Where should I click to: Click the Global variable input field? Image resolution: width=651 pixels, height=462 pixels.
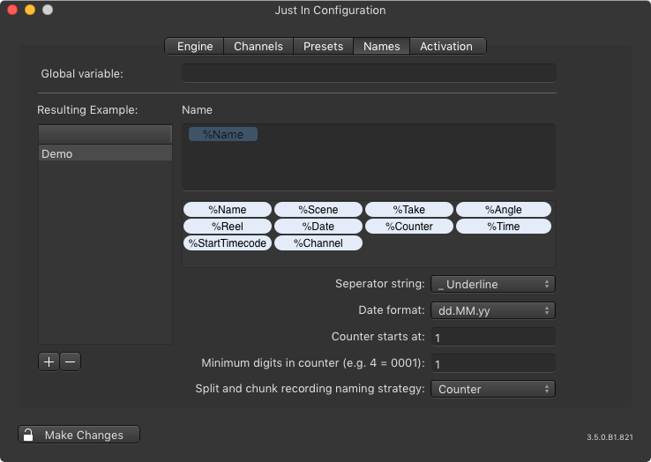point(369,73)
